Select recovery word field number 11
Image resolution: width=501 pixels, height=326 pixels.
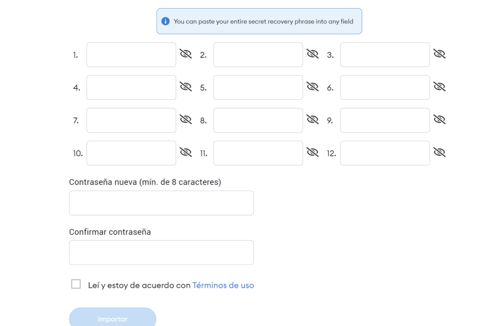pos(258,153)
